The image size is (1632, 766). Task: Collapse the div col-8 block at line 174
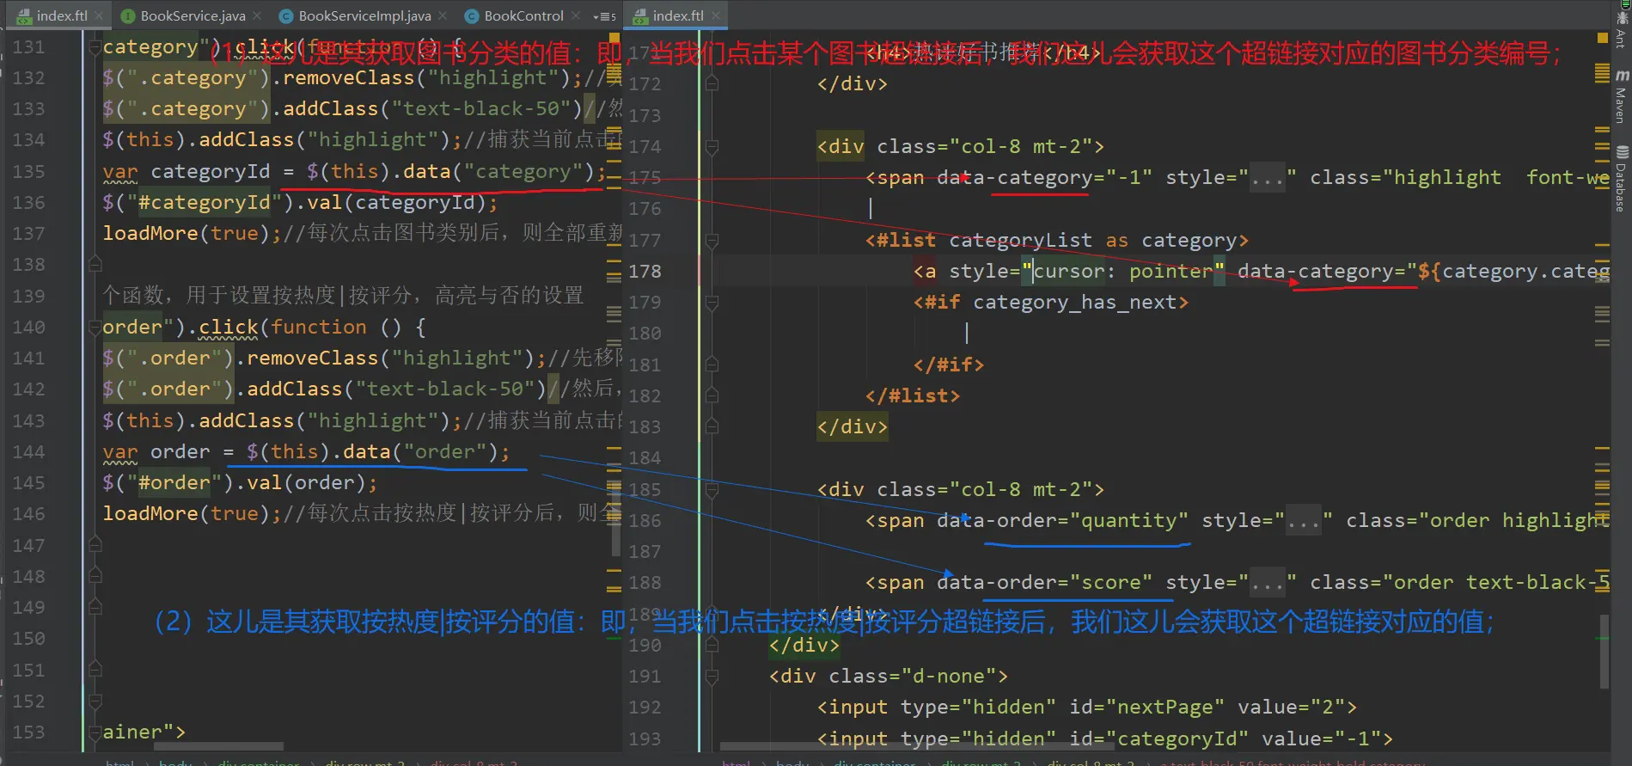712,147
